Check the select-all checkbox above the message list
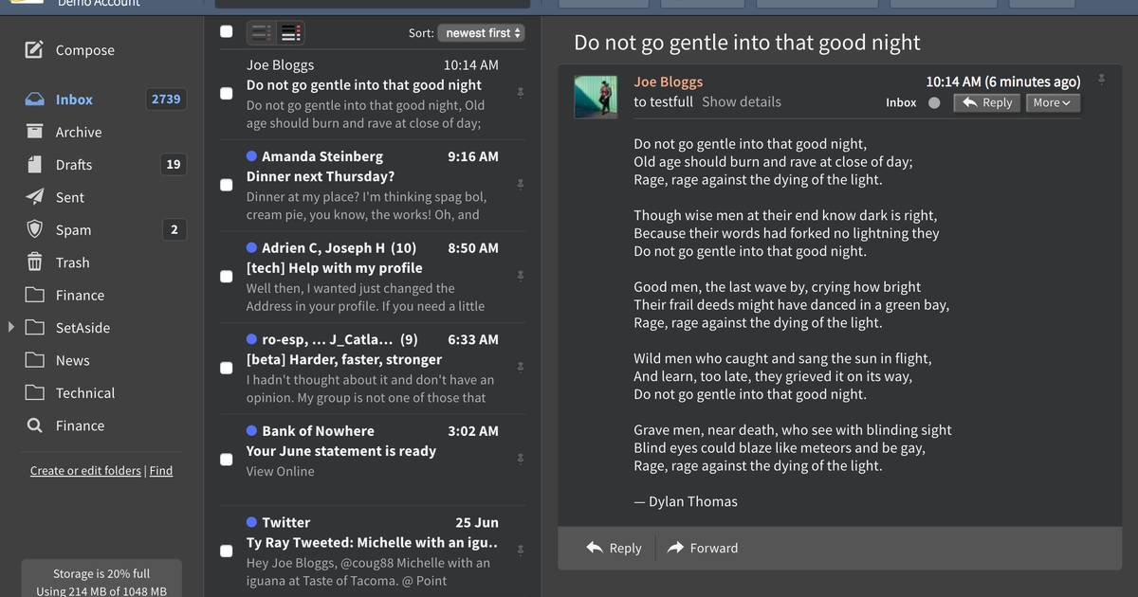Image resolution: width=1138 pixels, height=597 pixels. coord(226,31)
